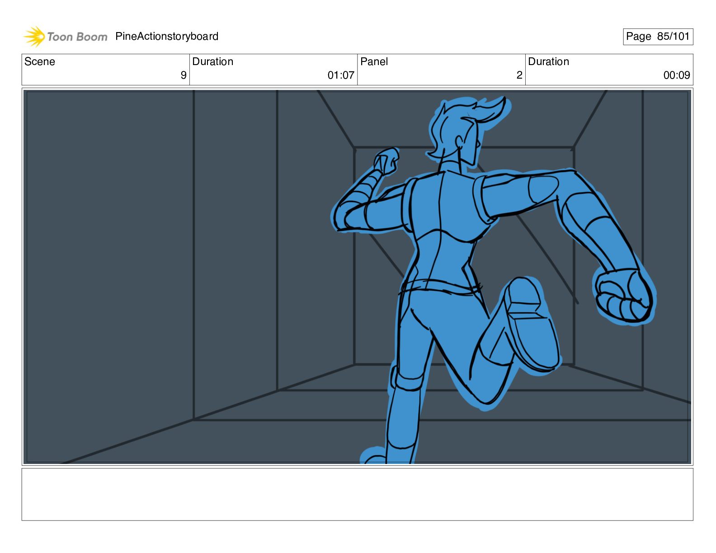Select the panel number 2 value

[x=519, y=75]
